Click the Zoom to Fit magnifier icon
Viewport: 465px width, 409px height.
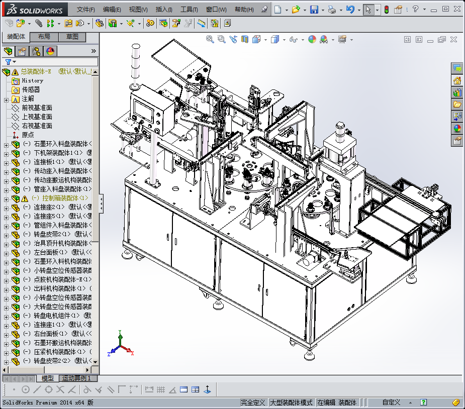click(210, 39)
